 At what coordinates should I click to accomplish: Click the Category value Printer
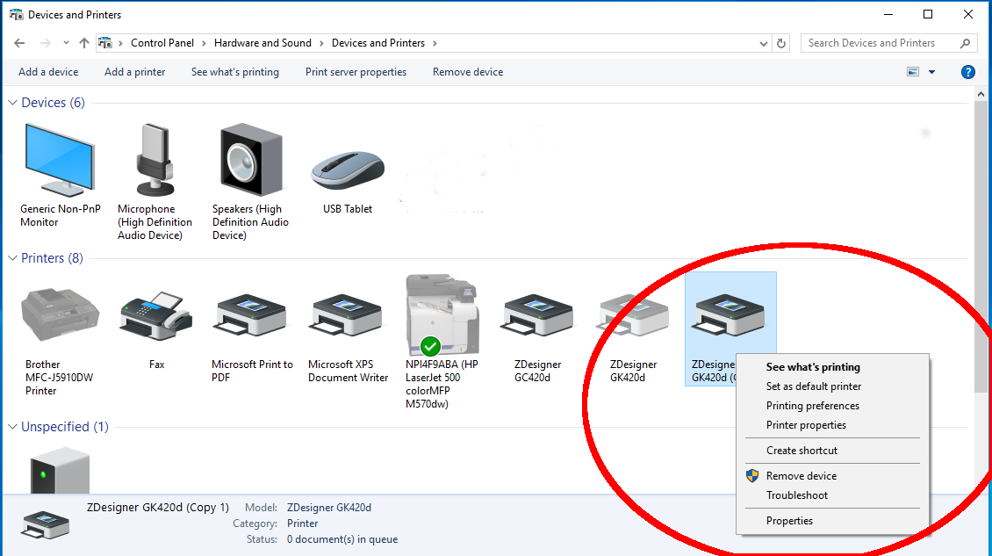click(x=302, y=524)
